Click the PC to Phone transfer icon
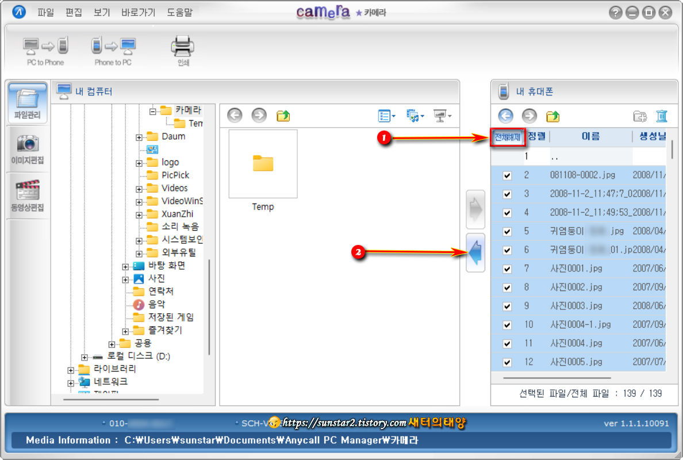Image resolution: width=683 pixels, height=460 pixels. 45,46
